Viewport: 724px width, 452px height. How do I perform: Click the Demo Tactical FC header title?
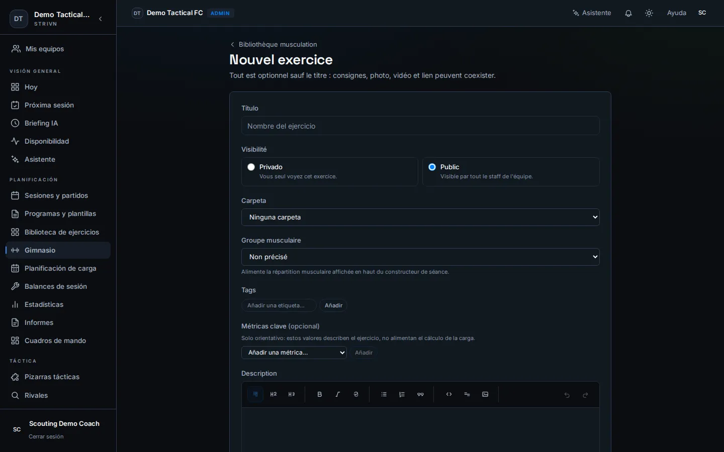174,13
